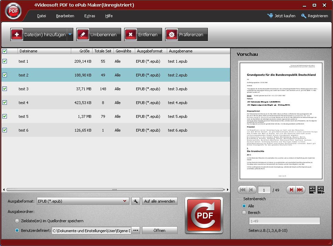Toggle the select-all checkbox in header

pyautogui.click(x=5, y=51)
